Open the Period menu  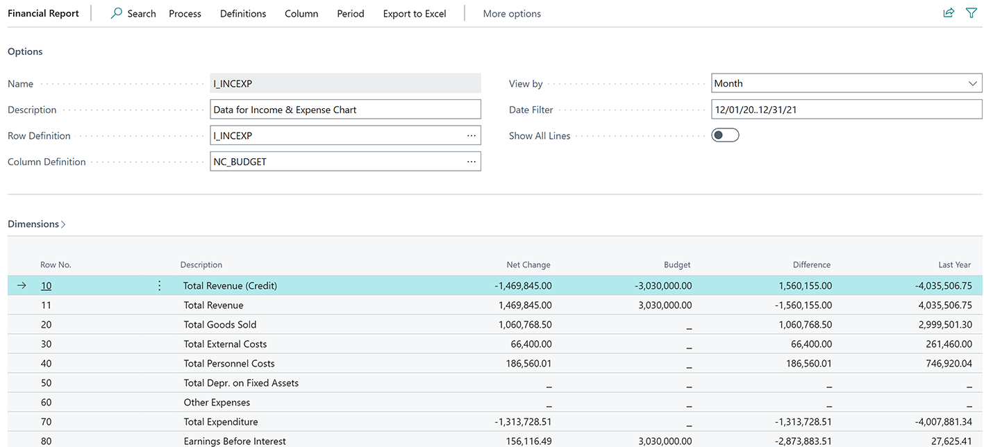click(x=350, y=13)
